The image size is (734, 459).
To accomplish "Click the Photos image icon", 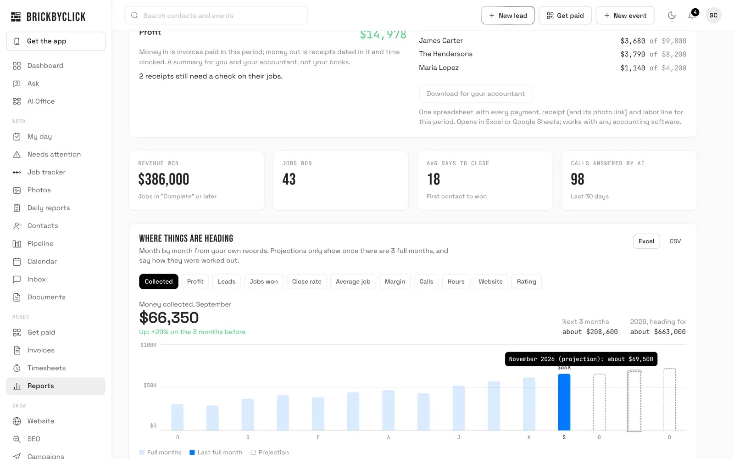I will (17, 190).
